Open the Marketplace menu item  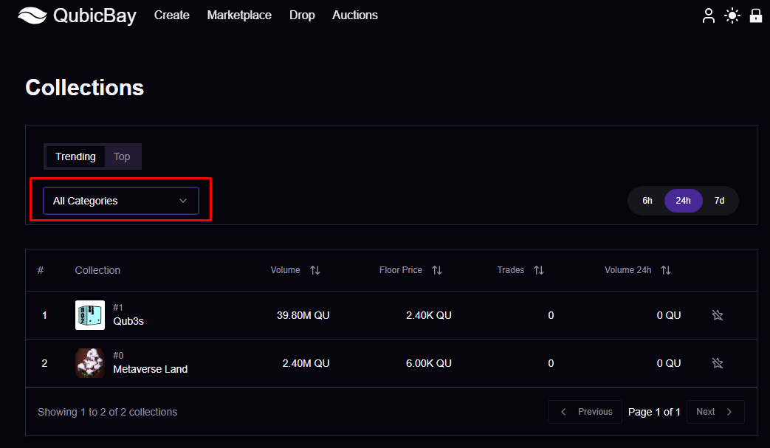point(239,15)
